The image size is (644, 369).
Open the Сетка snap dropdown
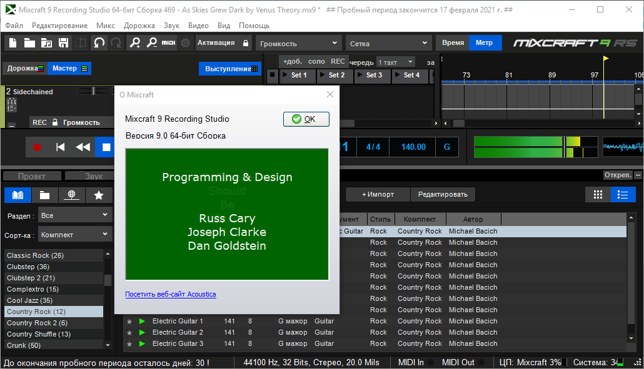pyautogui.click(x=388, y=44)
